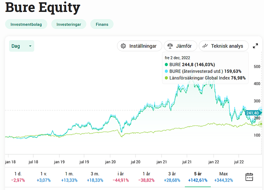Click the jul 19 axis label

[84, 162]
